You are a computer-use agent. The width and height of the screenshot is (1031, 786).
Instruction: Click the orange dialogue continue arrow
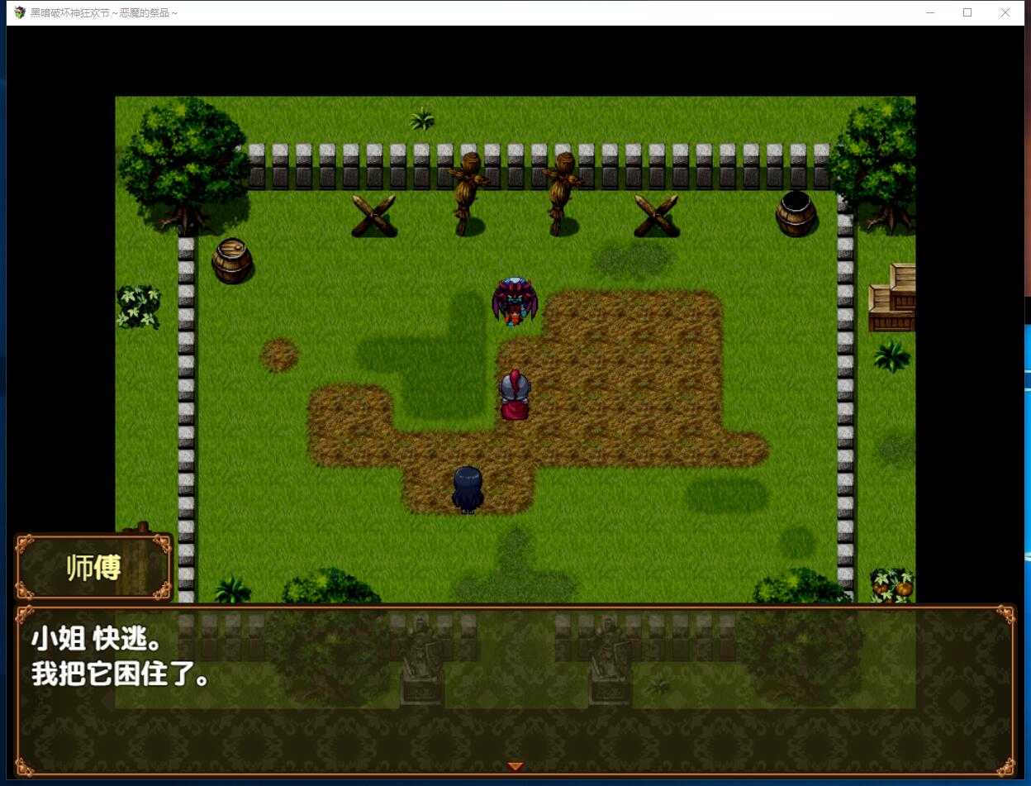click(515, 766)
